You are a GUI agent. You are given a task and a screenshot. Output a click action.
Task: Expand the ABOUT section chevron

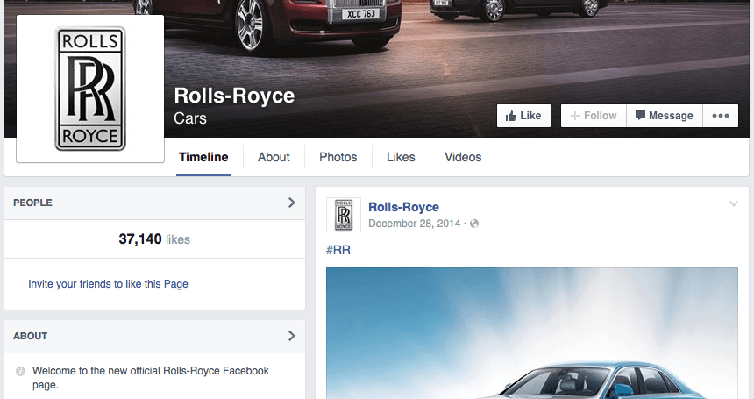(x=291, y=336)
